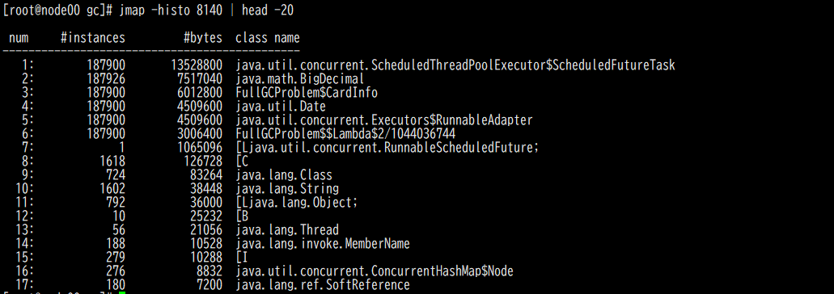
Task: Click the '#instances' column header
Action: (93, 38)
